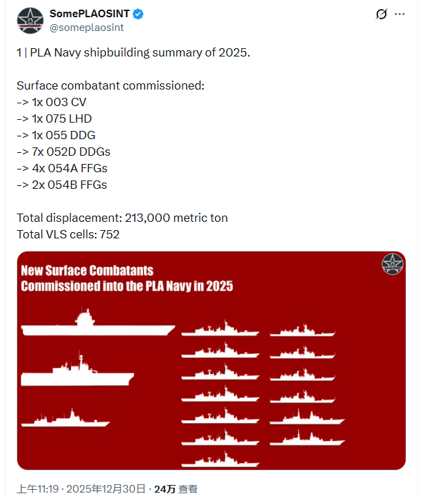Click the aircraft carrier silhouette
Viewport: 427px width, 496px height.
click(96, 322)
